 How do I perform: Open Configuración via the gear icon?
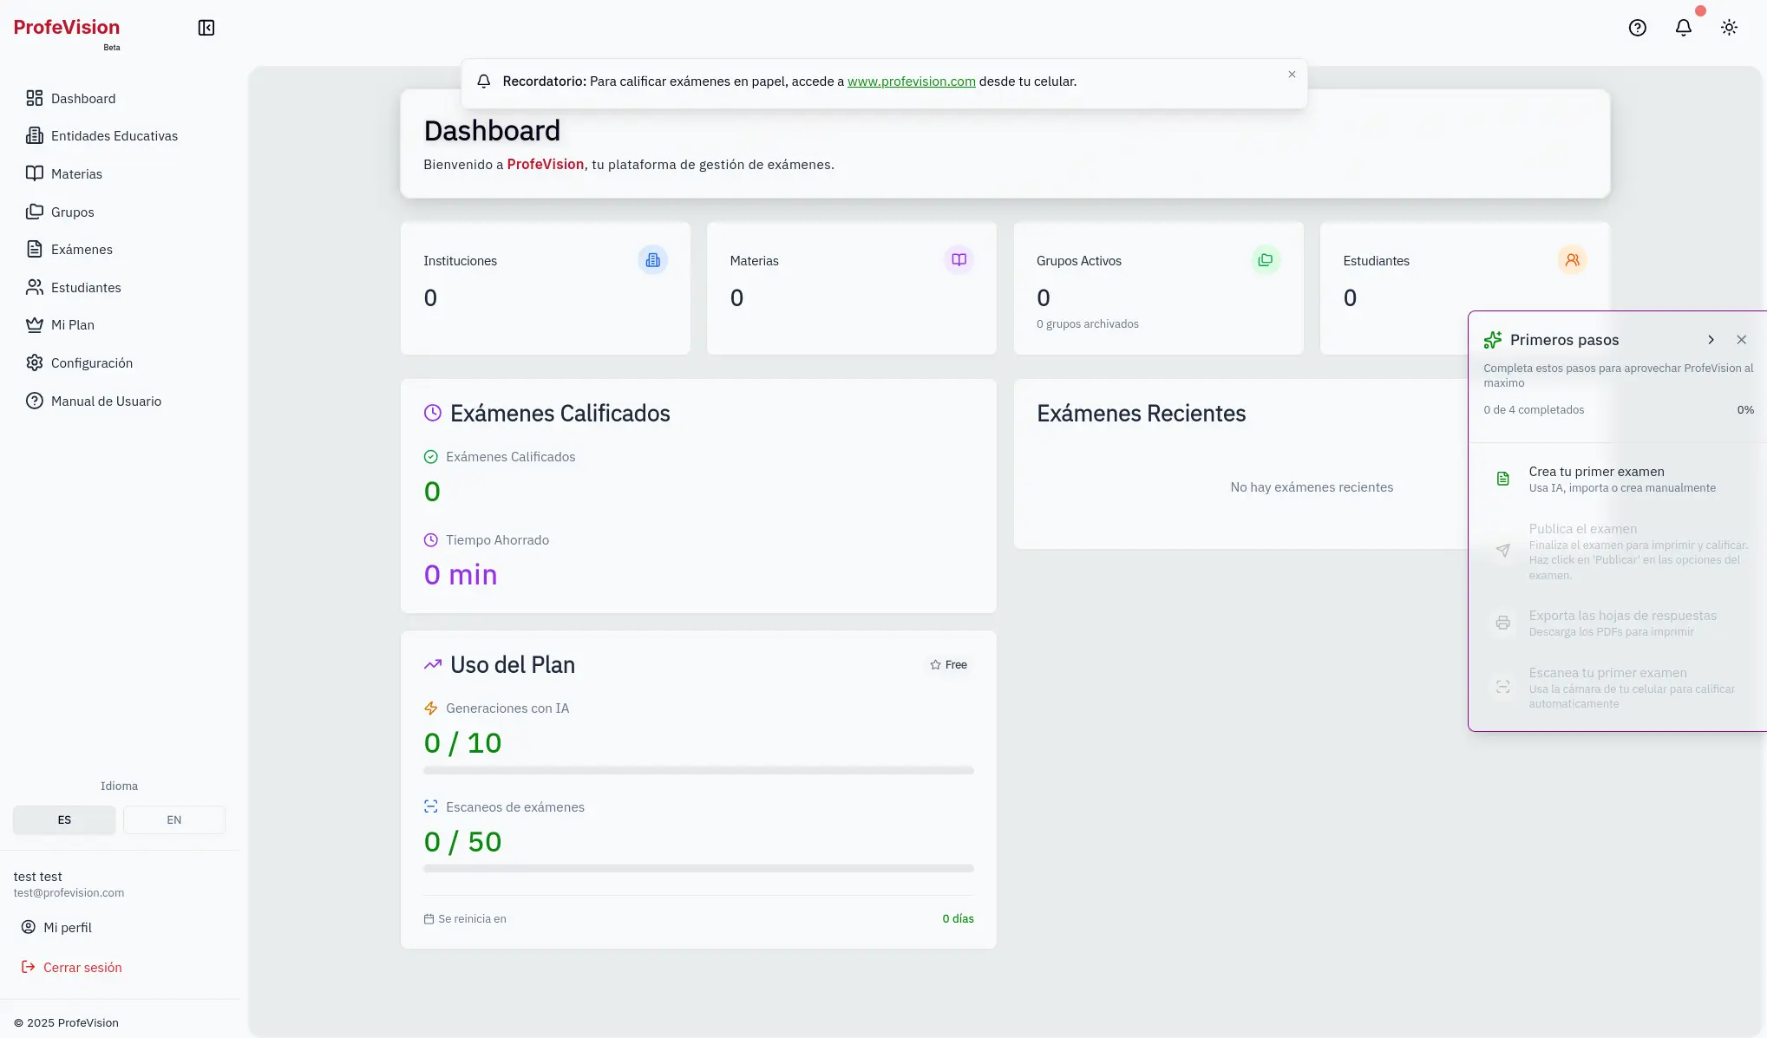pyautogui.click(x=35, y=362)
